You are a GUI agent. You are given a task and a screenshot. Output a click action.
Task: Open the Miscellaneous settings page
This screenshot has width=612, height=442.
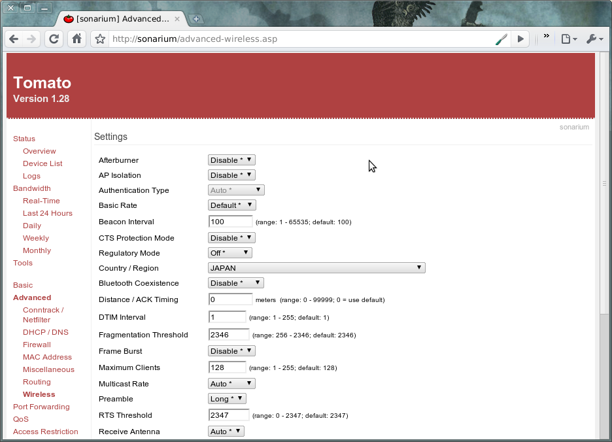pos(48,369)
